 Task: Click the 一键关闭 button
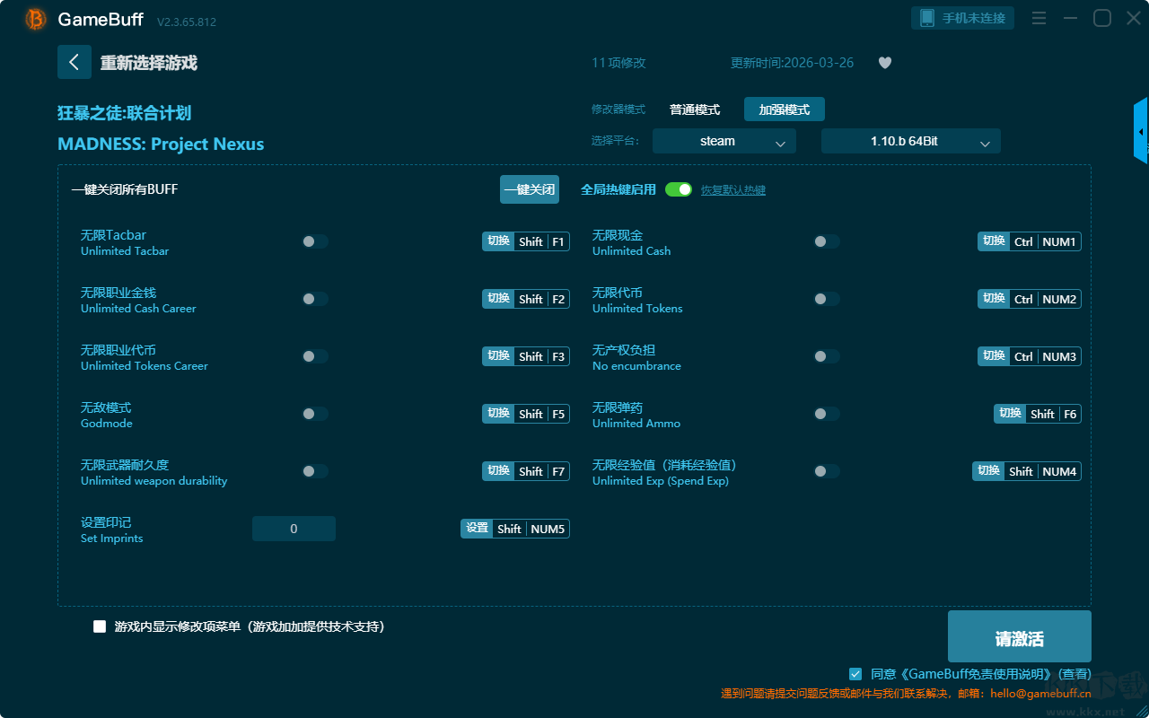pyautogui.click(x=530, y=189)
